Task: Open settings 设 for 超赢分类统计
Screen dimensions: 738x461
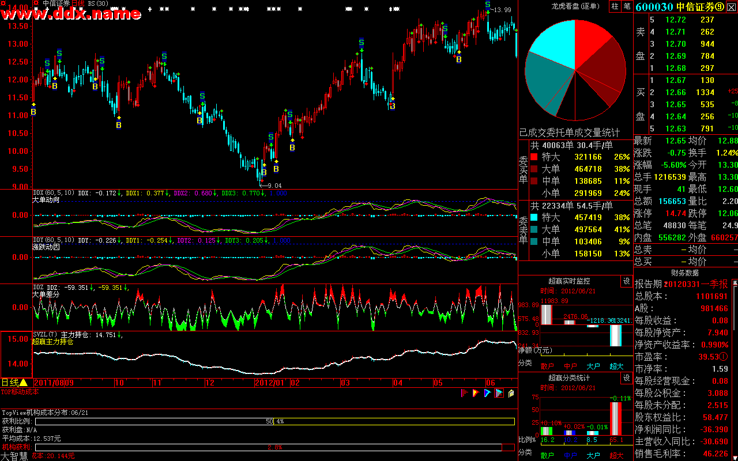Action: (627, 378)
